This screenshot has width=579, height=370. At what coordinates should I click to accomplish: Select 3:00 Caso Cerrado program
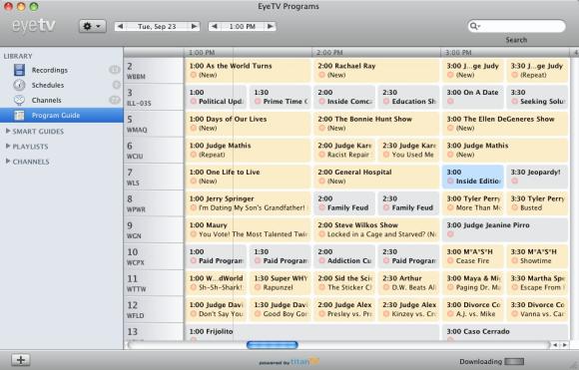click(505, 333)
